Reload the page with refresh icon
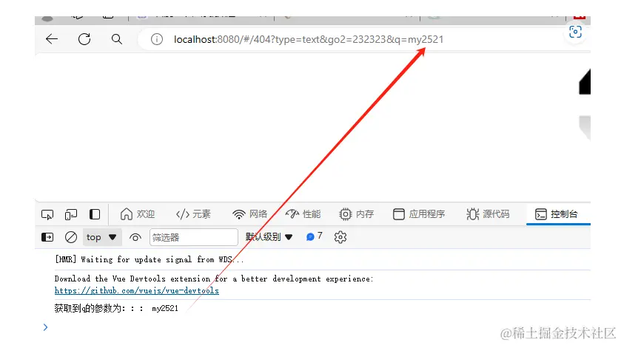The image size is (621, 345). [x=84, y=38]
